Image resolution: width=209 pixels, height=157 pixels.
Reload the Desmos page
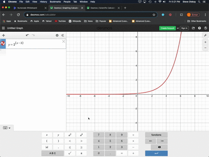18,15
